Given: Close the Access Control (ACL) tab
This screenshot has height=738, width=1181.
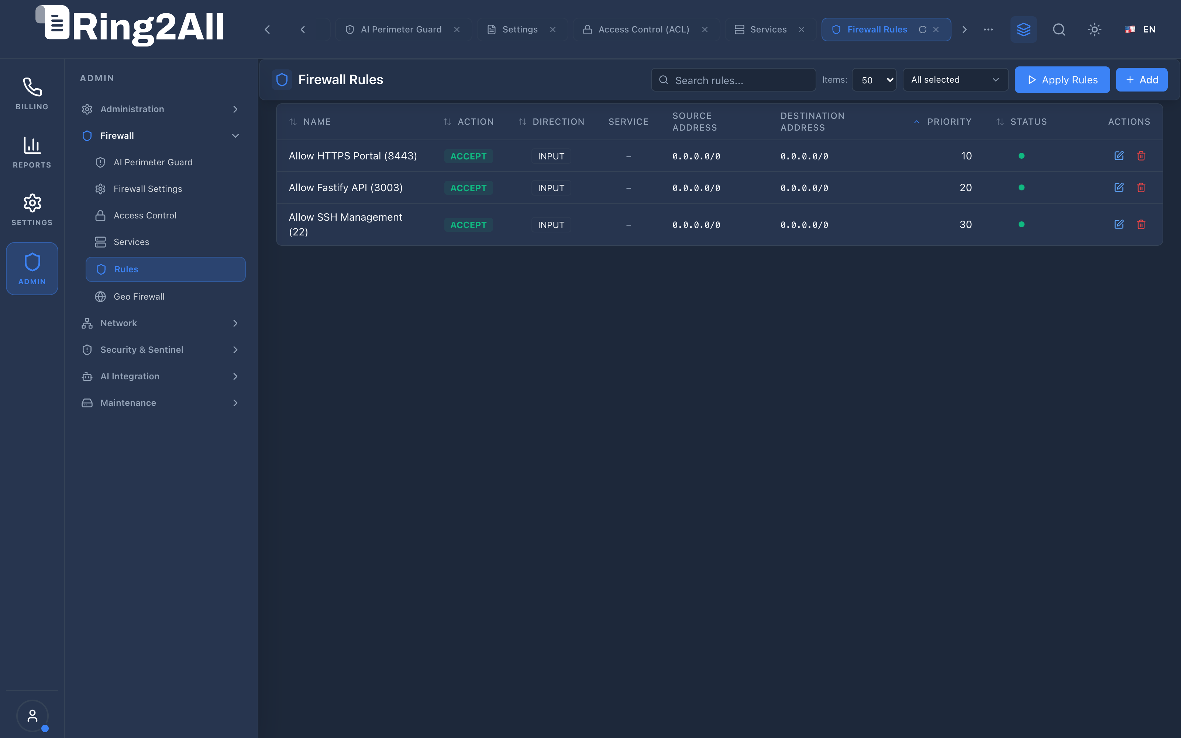Looking at the screenshot, I should (705, 29).
